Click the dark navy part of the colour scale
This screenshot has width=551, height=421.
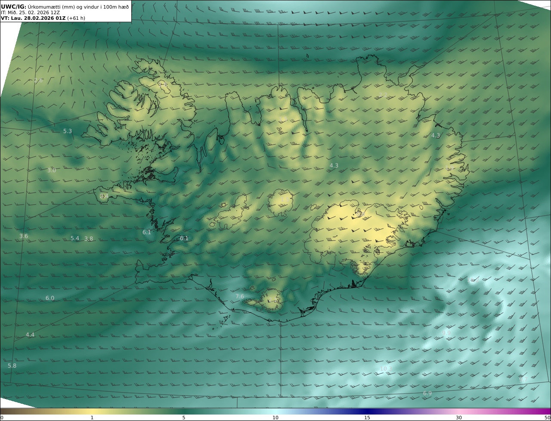click(x=367, y=411)
